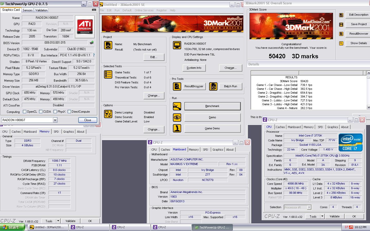Click the Display and CPU Settings monitor icon
The width and height of the screenshot is (370, 231).
click(x=177, y=45)
